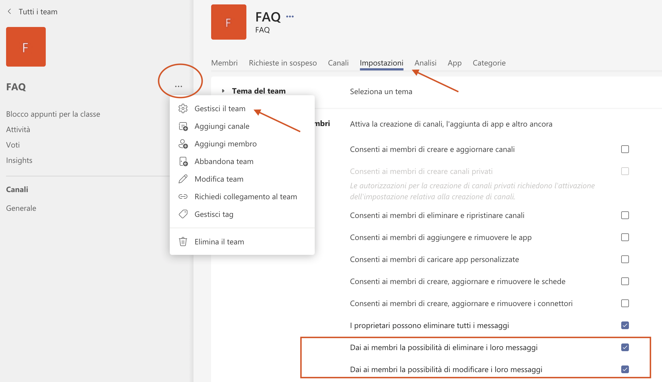Click the Abbandona team icon

click(183, 162)
